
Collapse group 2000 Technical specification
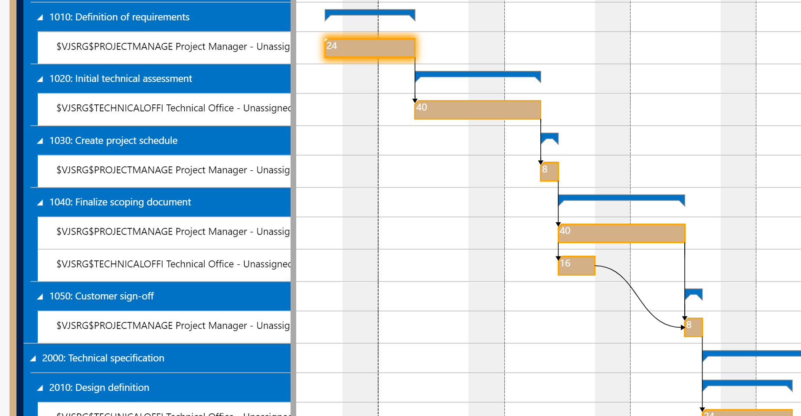pos(33,358)
